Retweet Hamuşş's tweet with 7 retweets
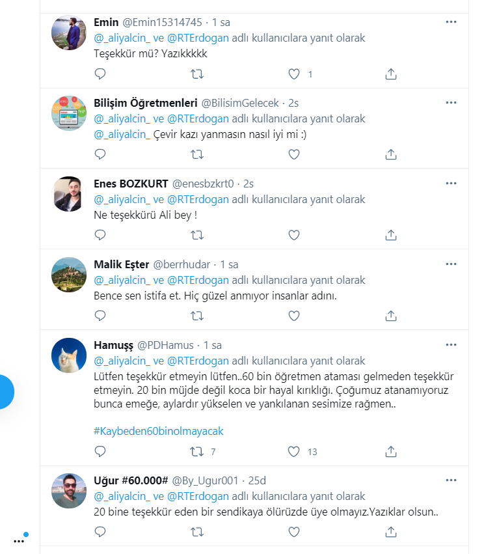486x554 pixels. 196,451
